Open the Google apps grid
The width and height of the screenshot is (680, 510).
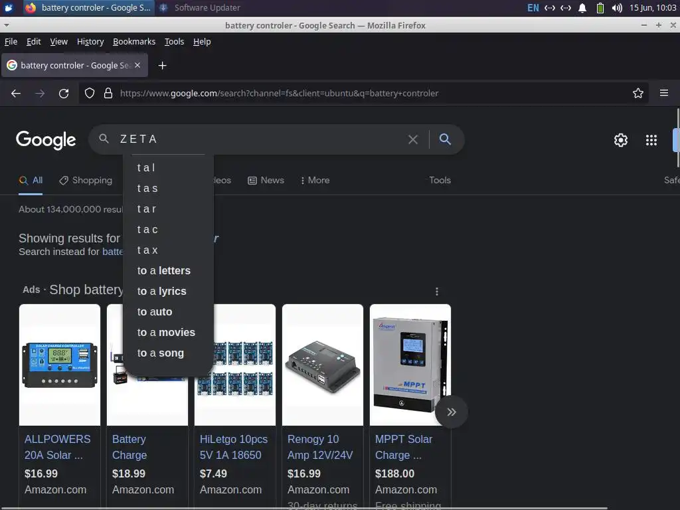[x=651, y=140]
